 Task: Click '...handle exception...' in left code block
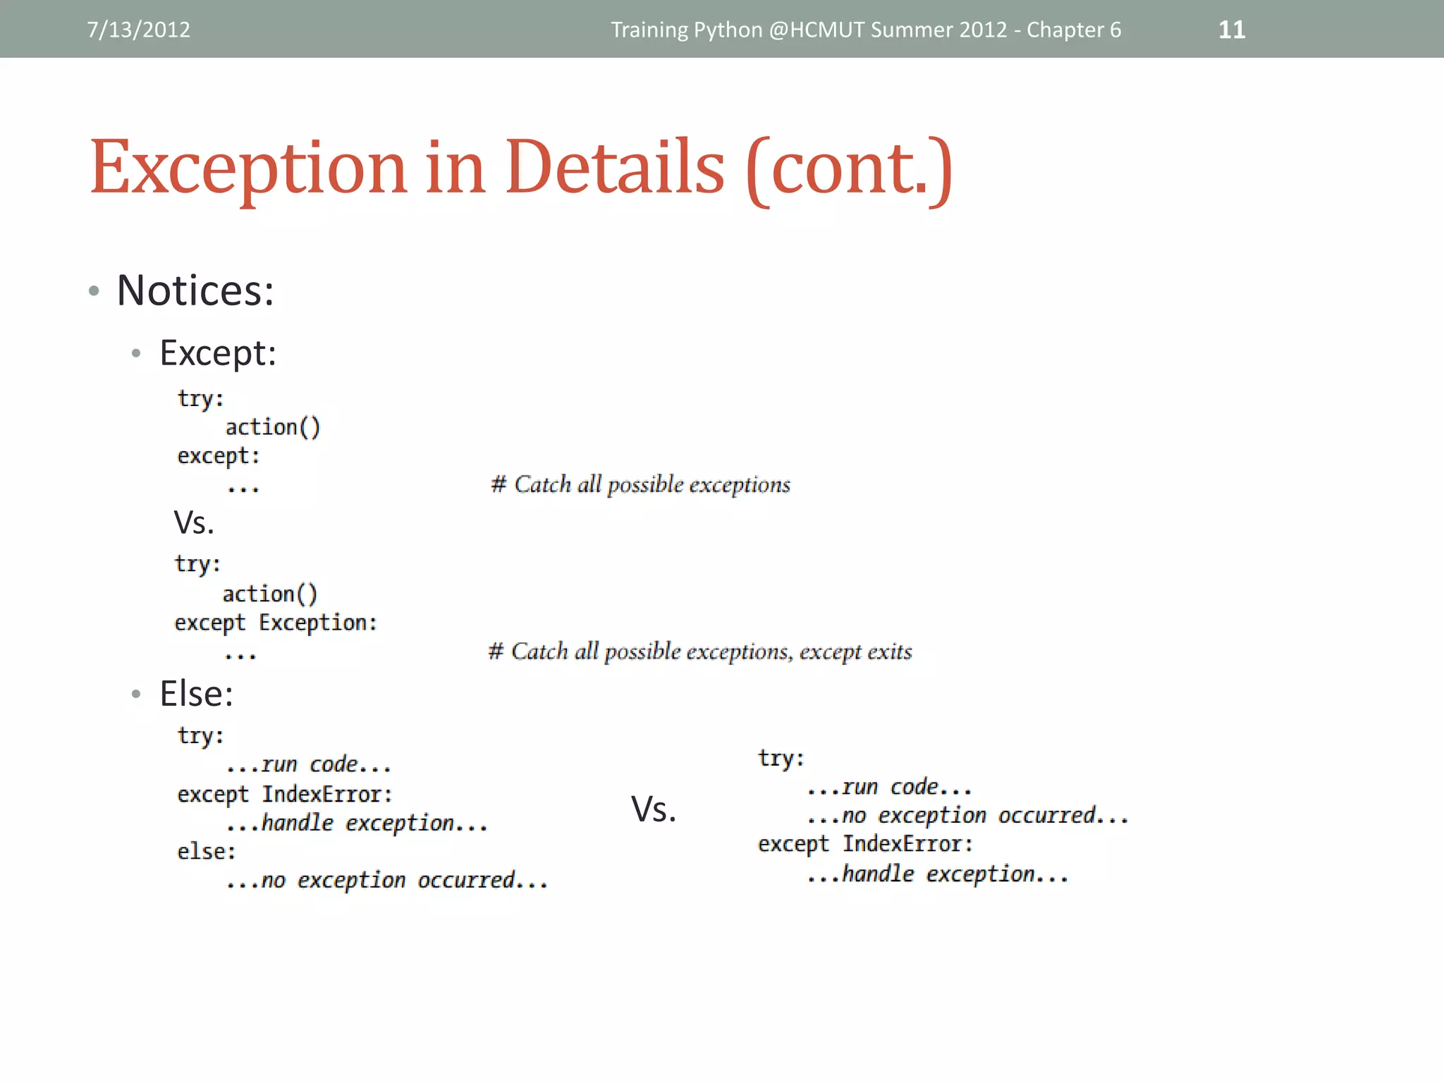click(x=357, y=823)
